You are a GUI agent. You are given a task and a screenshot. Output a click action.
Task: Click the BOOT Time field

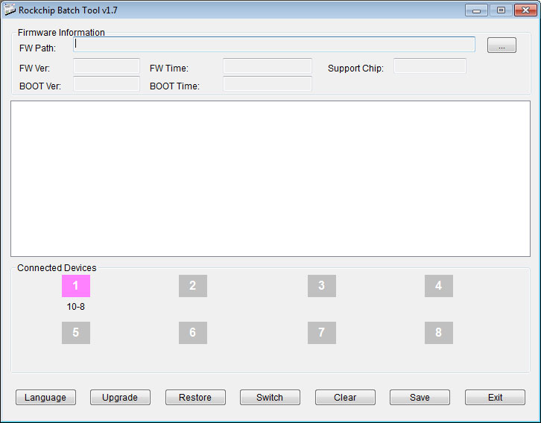point(268,83)
